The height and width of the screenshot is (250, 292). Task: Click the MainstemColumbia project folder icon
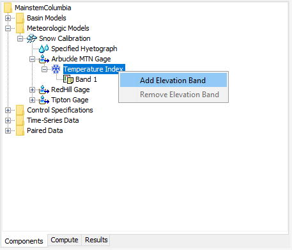[x=8, y=8]
